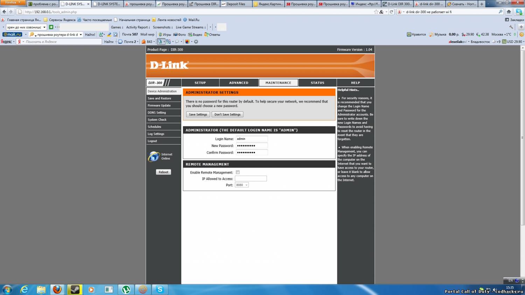
Task: Expand the Live Game Streams dropdown
Action: coord(191,27)
